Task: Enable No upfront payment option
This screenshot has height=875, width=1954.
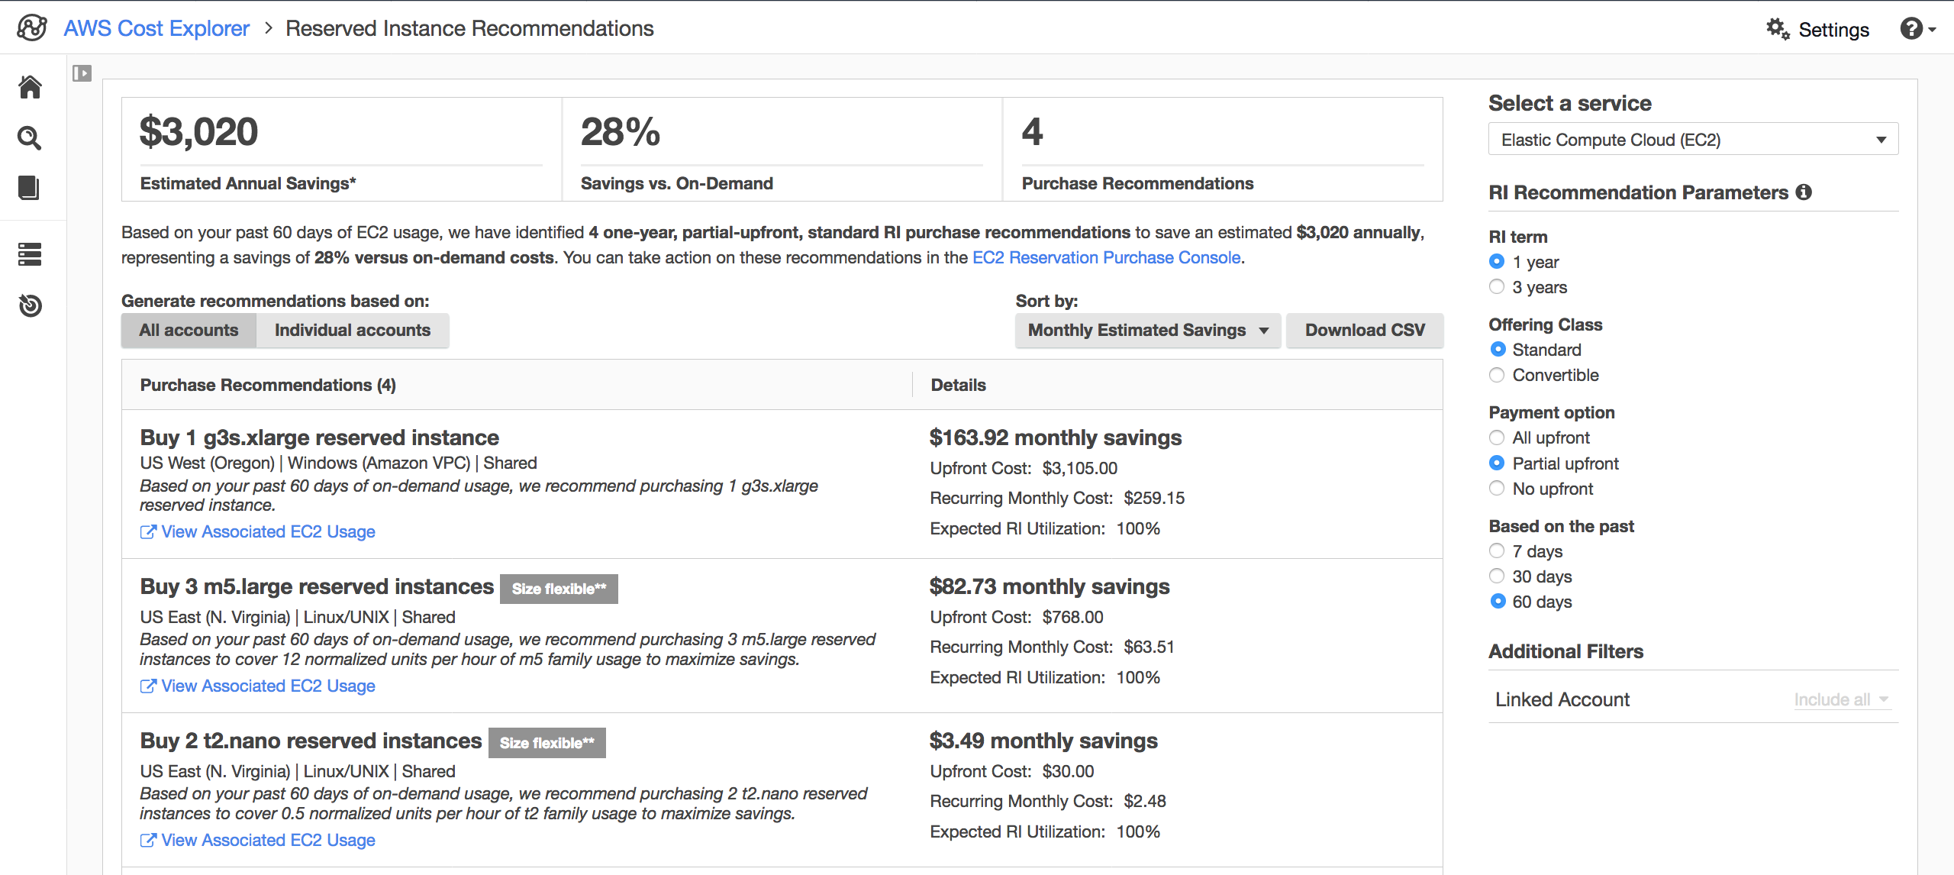Action: tap(1496, 488)
